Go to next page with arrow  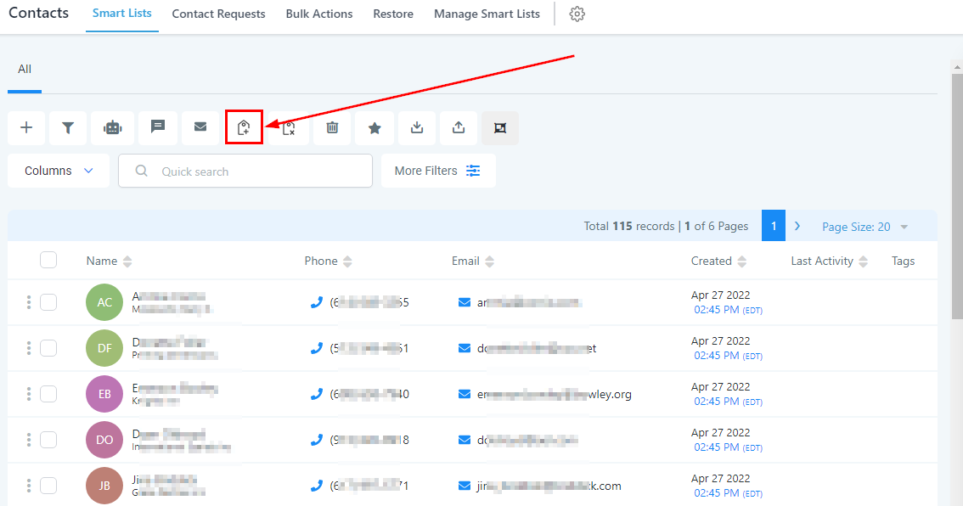point(797,226)
